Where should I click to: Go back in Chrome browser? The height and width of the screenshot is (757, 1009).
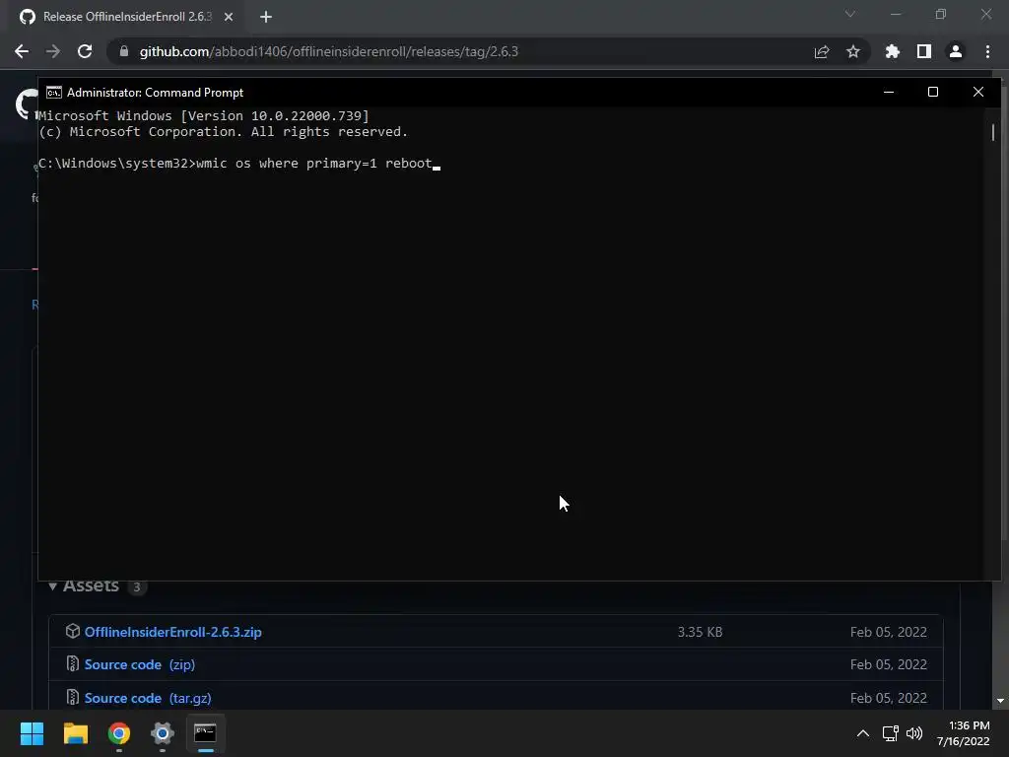pyautogui.click(x=22, y=51)
